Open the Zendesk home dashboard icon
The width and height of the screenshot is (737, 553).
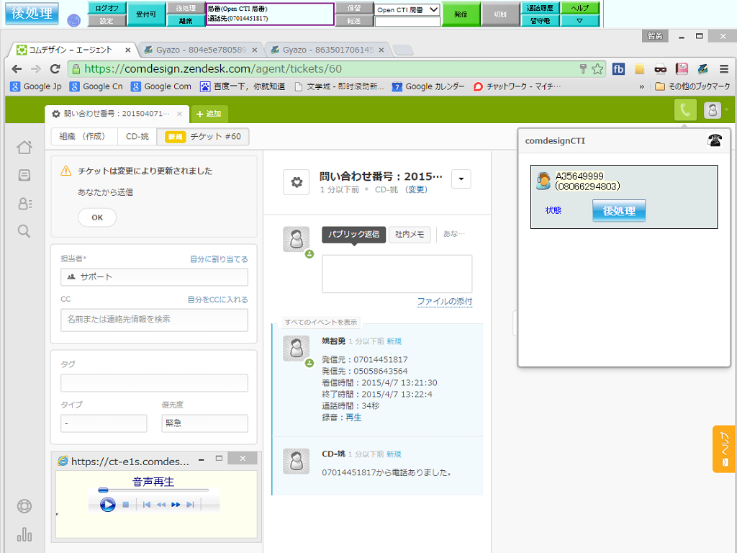pyautogui.click(x=24, y=148)
